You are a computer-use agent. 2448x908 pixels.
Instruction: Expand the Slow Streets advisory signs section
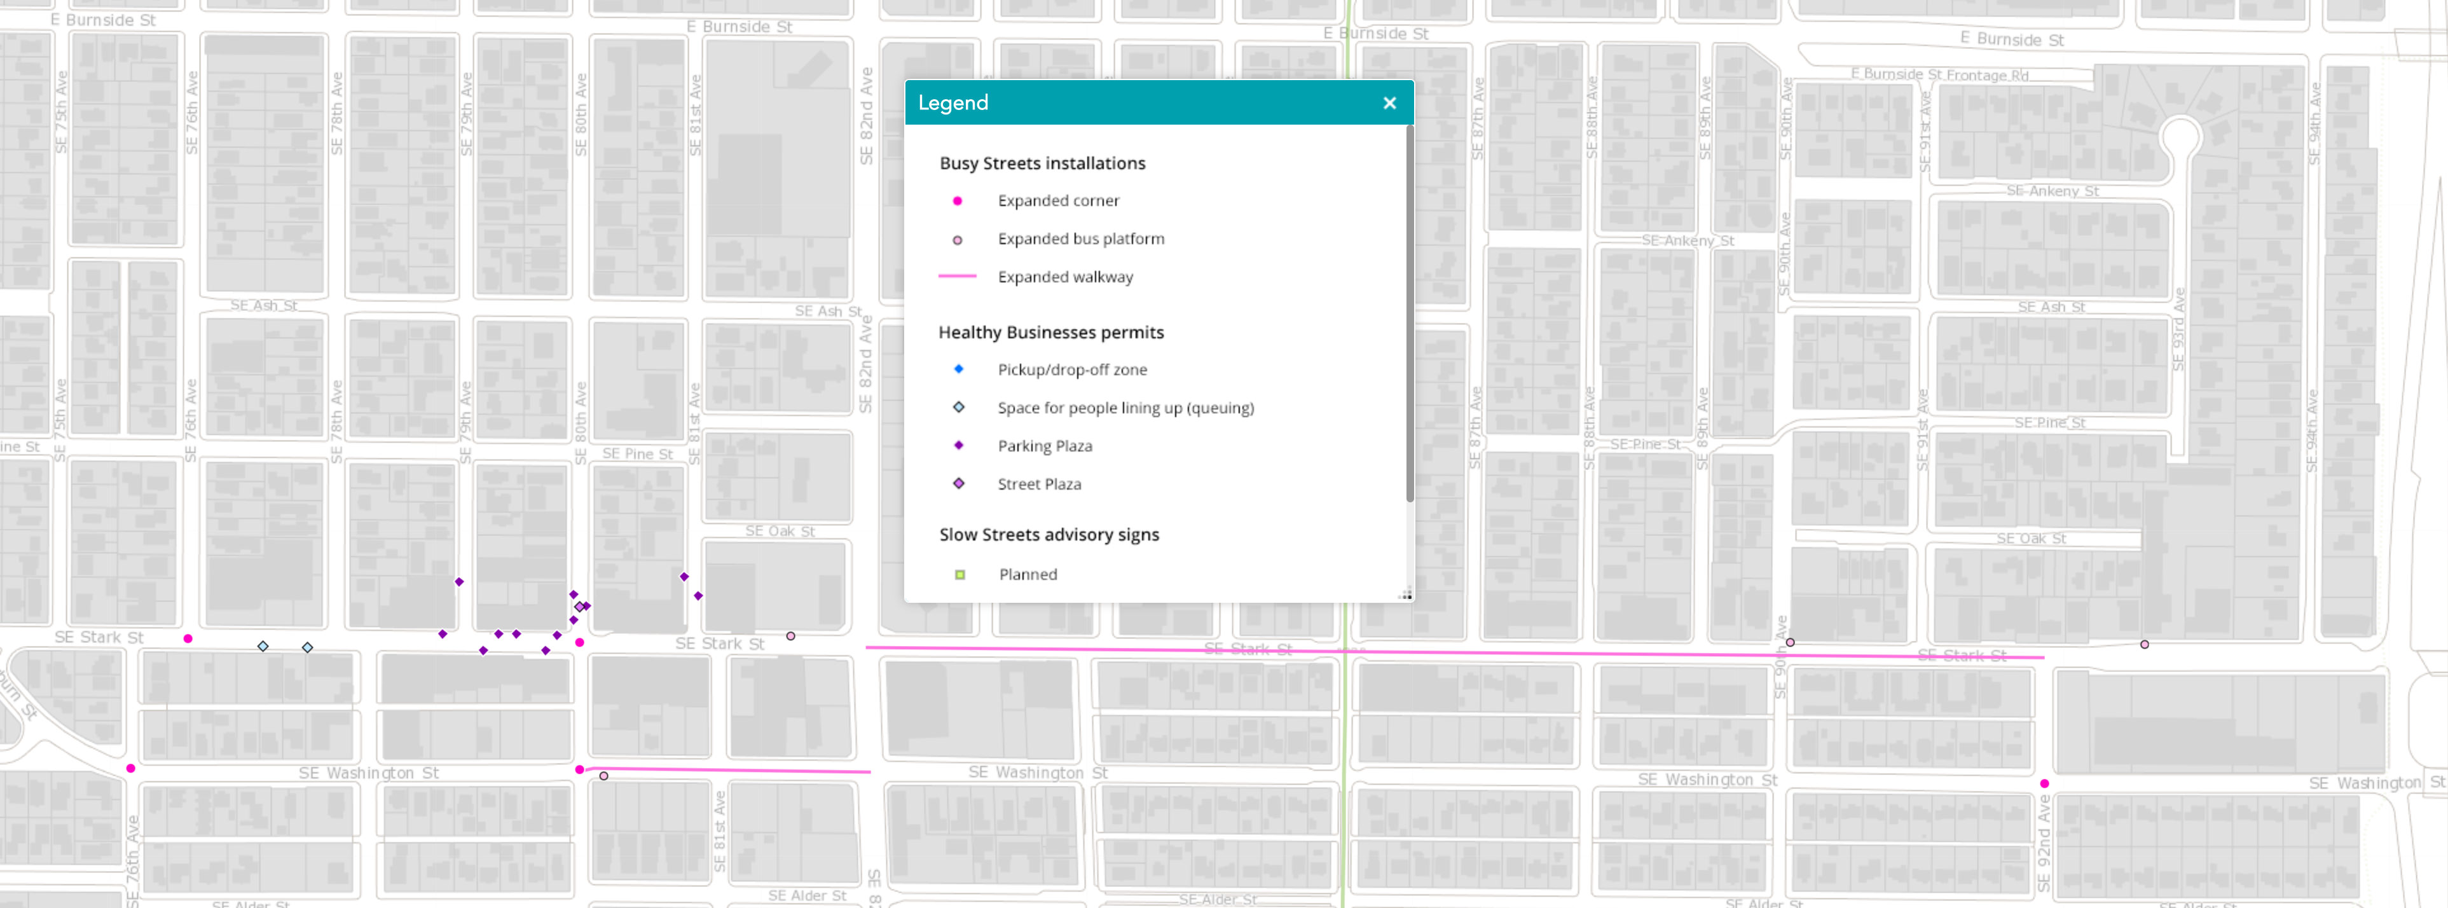coord(1049,534)
